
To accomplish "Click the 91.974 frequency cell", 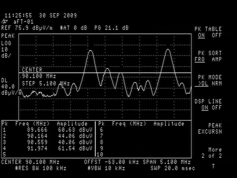I will tap(37, 148).
